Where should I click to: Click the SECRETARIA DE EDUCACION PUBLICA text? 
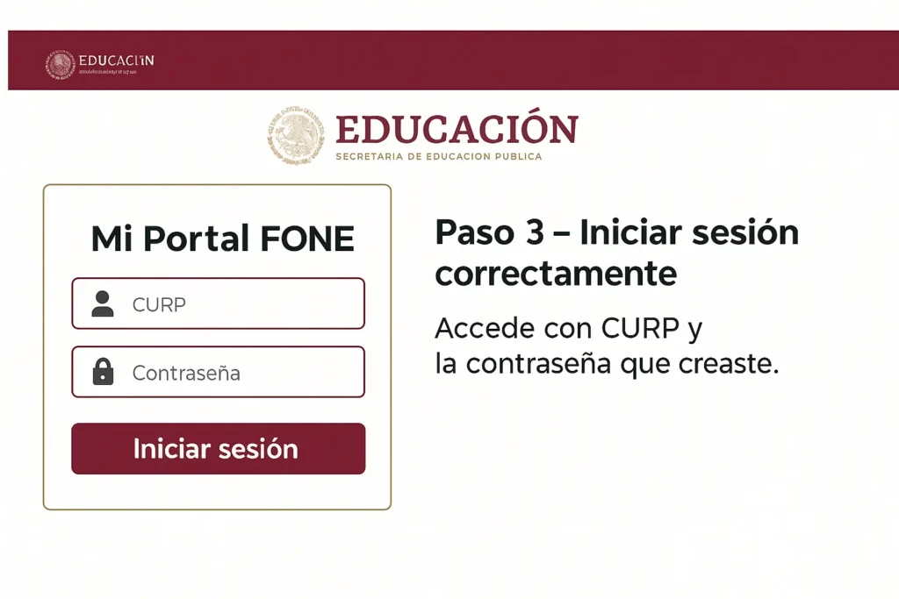coord(439,156)
